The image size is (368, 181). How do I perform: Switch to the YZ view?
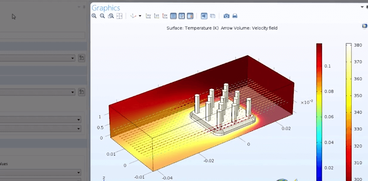157,16
